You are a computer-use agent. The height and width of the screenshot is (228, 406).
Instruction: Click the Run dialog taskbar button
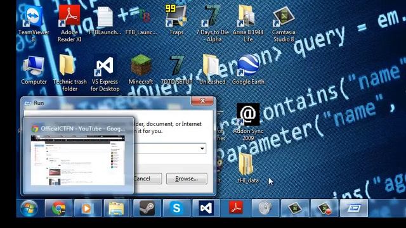354,208
